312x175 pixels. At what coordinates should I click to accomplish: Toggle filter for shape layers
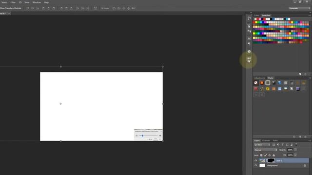coord(287,145)
